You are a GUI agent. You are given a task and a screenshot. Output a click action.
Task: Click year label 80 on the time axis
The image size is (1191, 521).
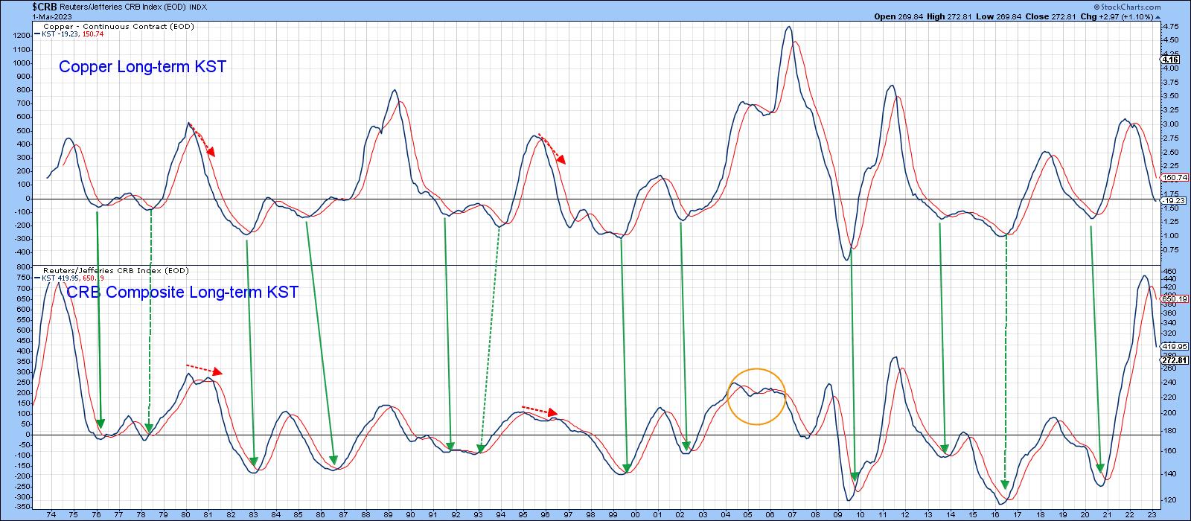(x=186, y=514)
